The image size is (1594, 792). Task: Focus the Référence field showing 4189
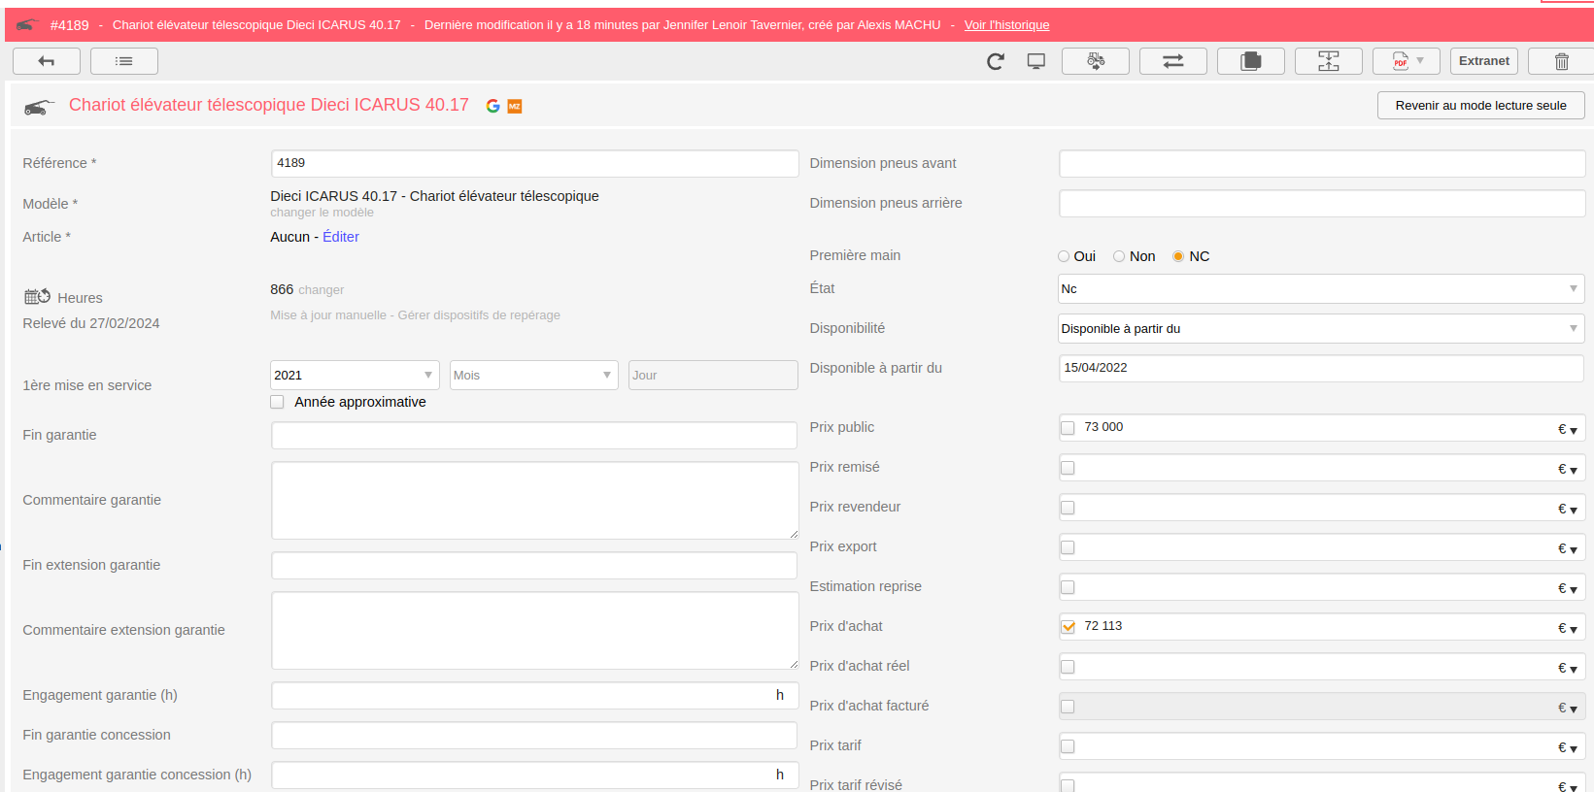tap(534, 163)
